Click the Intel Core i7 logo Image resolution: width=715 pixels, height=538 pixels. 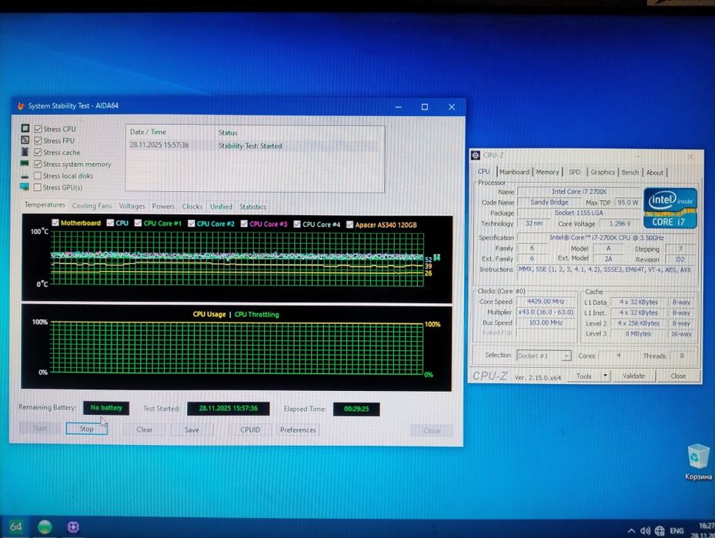tap(670, 208)
